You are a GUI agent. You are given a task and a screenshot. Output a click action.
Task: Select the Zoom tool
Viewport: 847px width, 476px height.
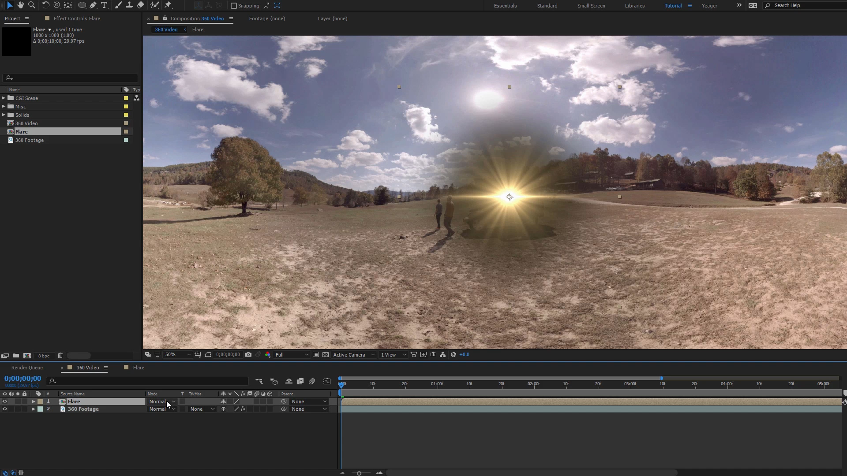[32, 5]
